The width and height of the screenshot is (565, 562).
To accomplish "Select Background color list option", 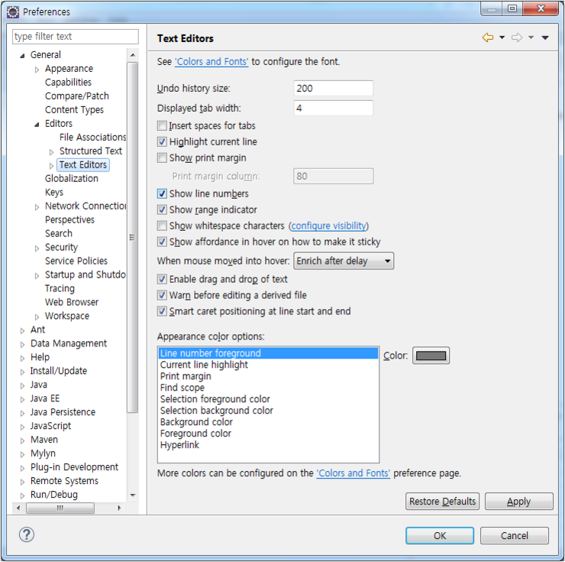I will (x=269, y=422).
